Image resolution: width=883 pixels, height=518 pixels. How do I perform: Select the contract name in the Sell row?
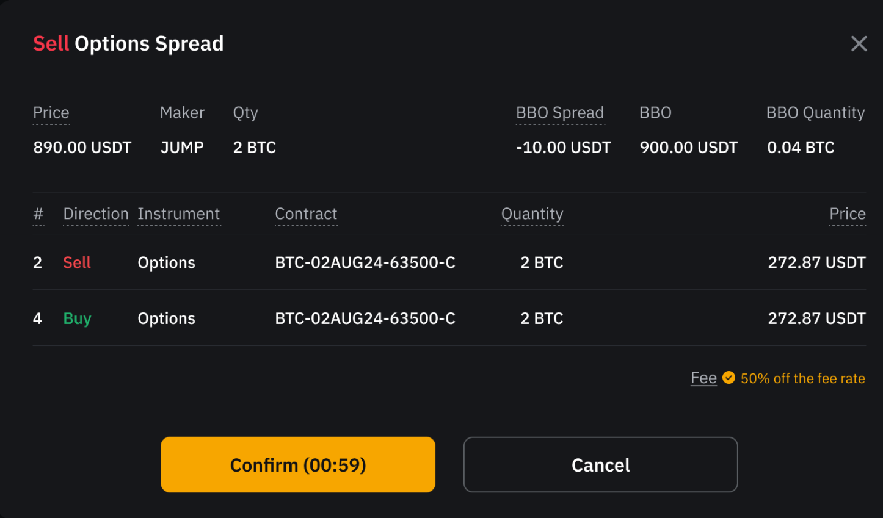(x=365, y=263)
